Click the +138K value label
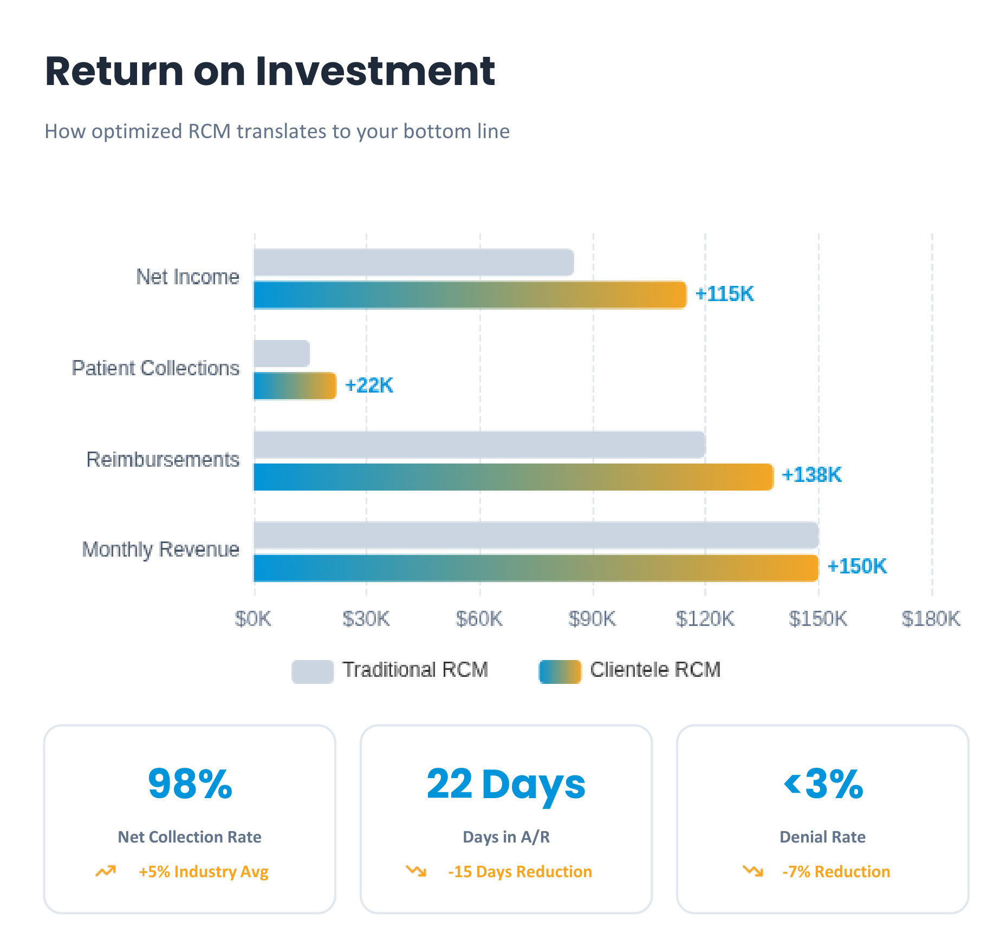1007x927 pixels. pyautogui.click(x=811, y=475)
